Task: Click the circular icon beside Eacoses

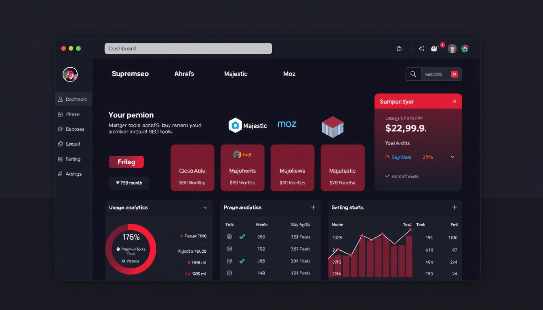Action: pyautogui.click(x=60, y=129)
